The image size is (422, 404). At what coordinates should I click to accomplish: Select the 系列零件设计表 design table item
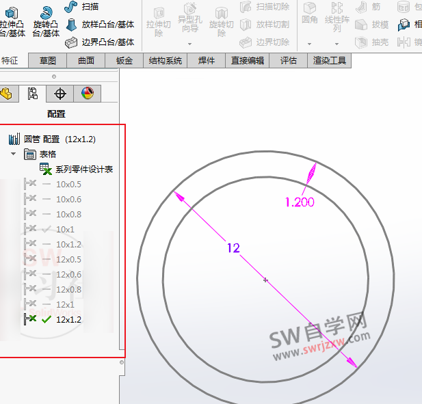click(76, 169)
